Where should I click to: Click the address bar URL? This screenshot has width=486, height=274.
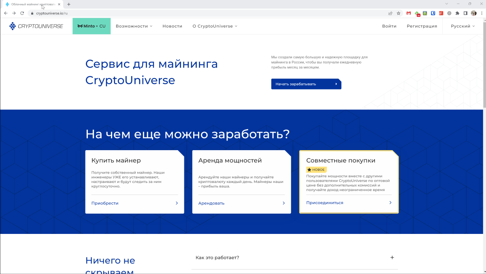(x=52, y=13)
